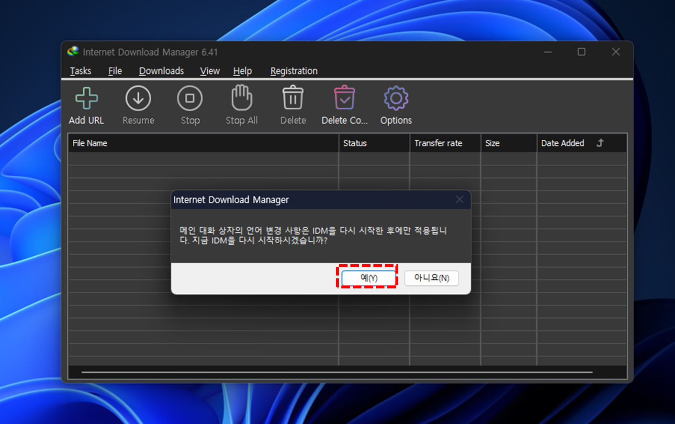Viewport: 675px width, 424px height.
Task: Close the restart confirmation dialog
Action: (x=460, y=199)
